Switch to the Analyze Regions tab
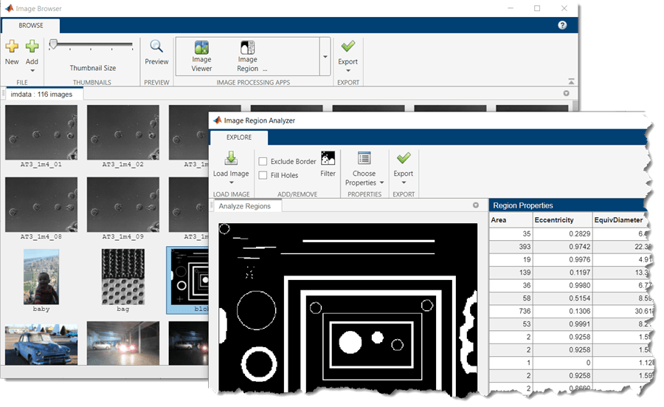 pyautogui.click(x=246, y=206)
